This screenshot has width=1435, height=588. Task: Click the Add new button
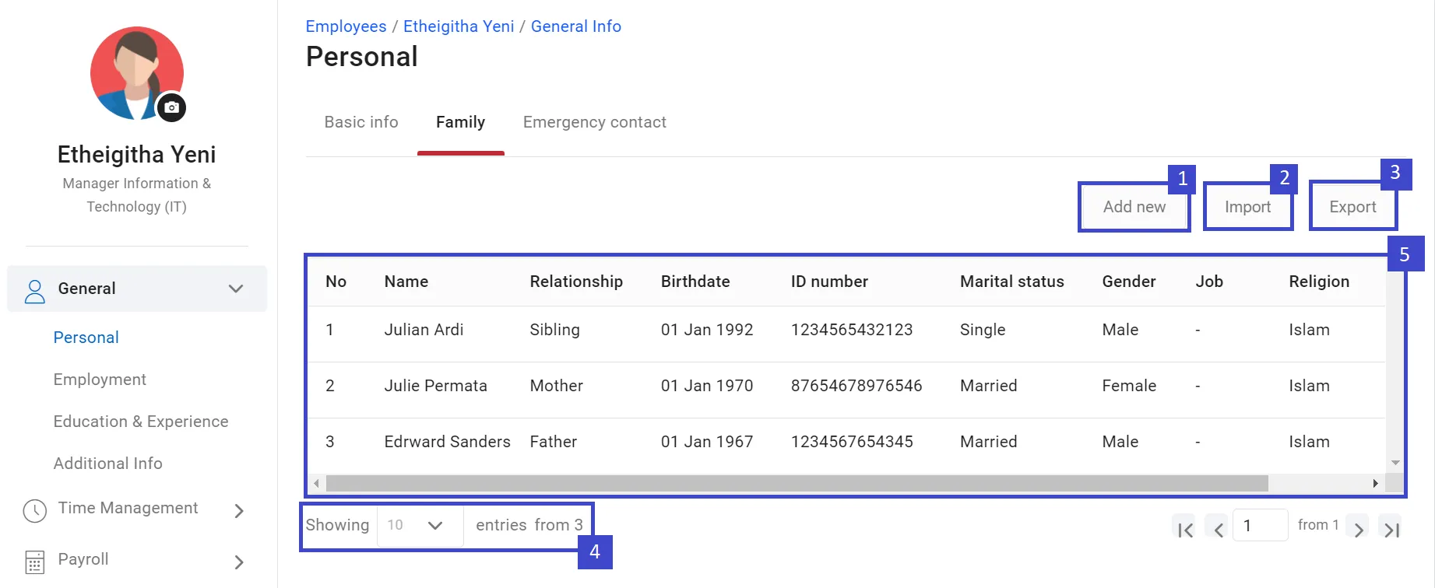(x=1134, y=207)
